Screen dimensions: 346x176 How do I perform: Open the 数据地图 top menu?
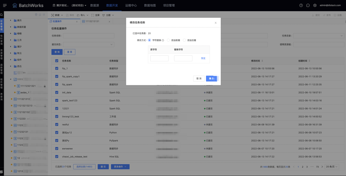click(x=150, y=5)
